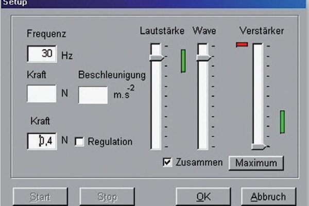This screenshot has height=206, width=309.
Task: Click the Verstärker slider handle
Action: pyautogui.click(x=259, y=147)
